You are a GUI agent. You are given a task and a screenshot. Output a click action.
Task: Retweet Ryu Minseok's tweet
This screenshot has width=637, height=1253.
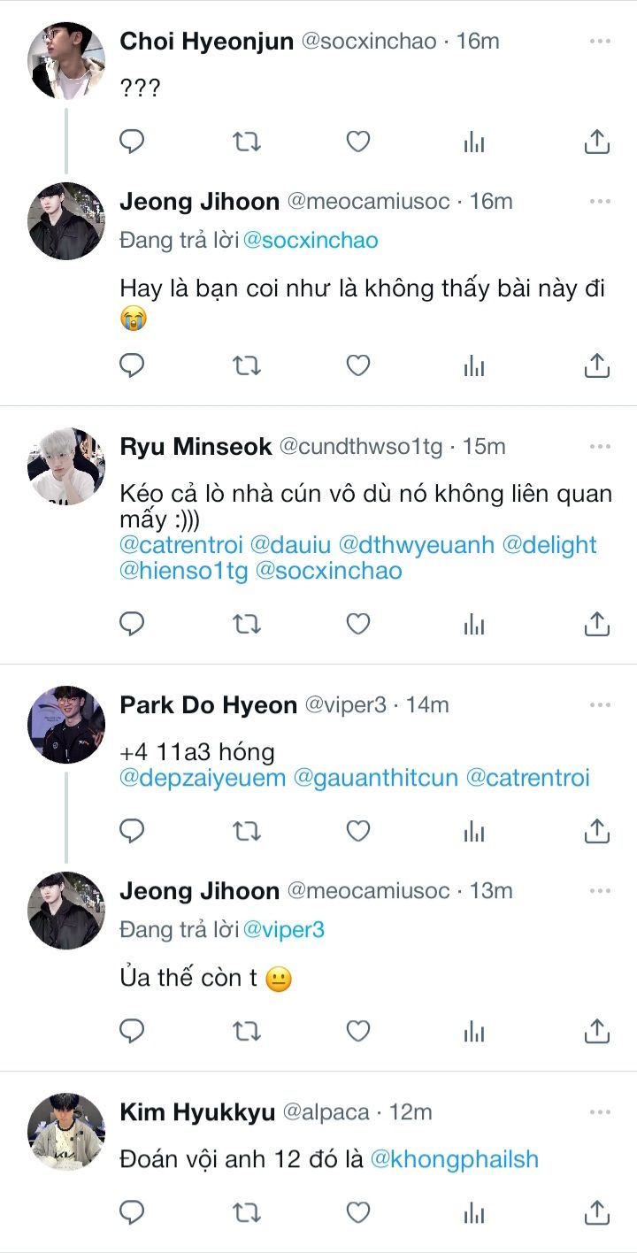[246, 624]
